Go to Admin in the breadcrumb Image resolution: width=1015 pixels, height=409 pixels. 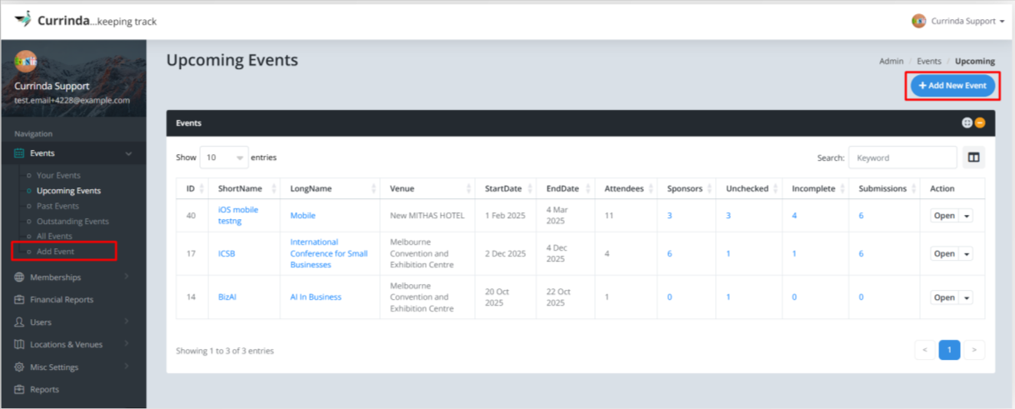coord(891,62)
